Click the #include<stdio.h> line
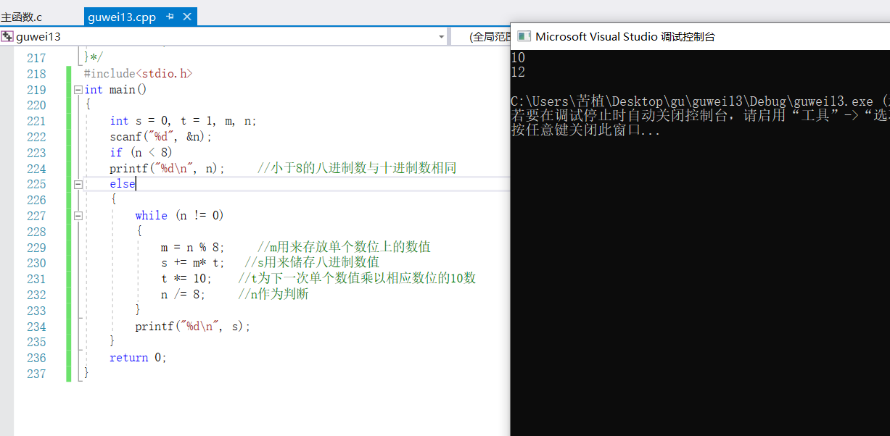The image size is (890, 436). (138, 74)
